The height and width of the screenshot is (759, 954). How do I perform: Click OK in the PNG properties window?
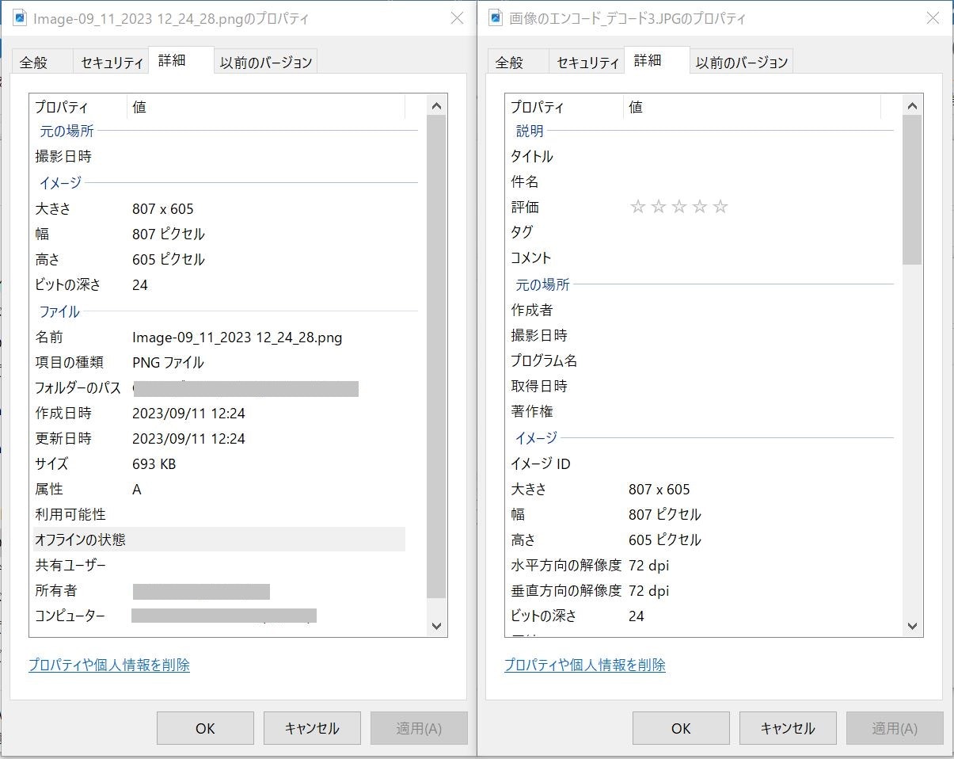click(205, 728)
